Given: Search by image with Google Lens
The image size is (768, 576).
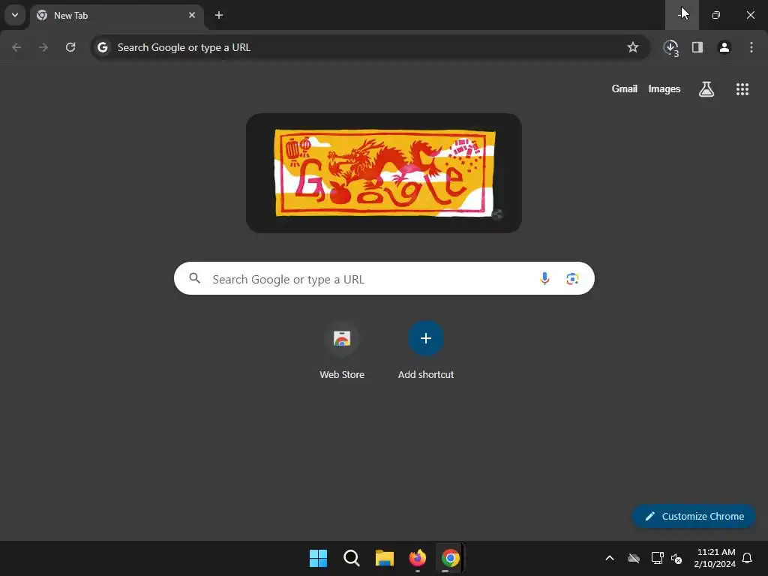Looking at the screenshot, I should 572,279.
